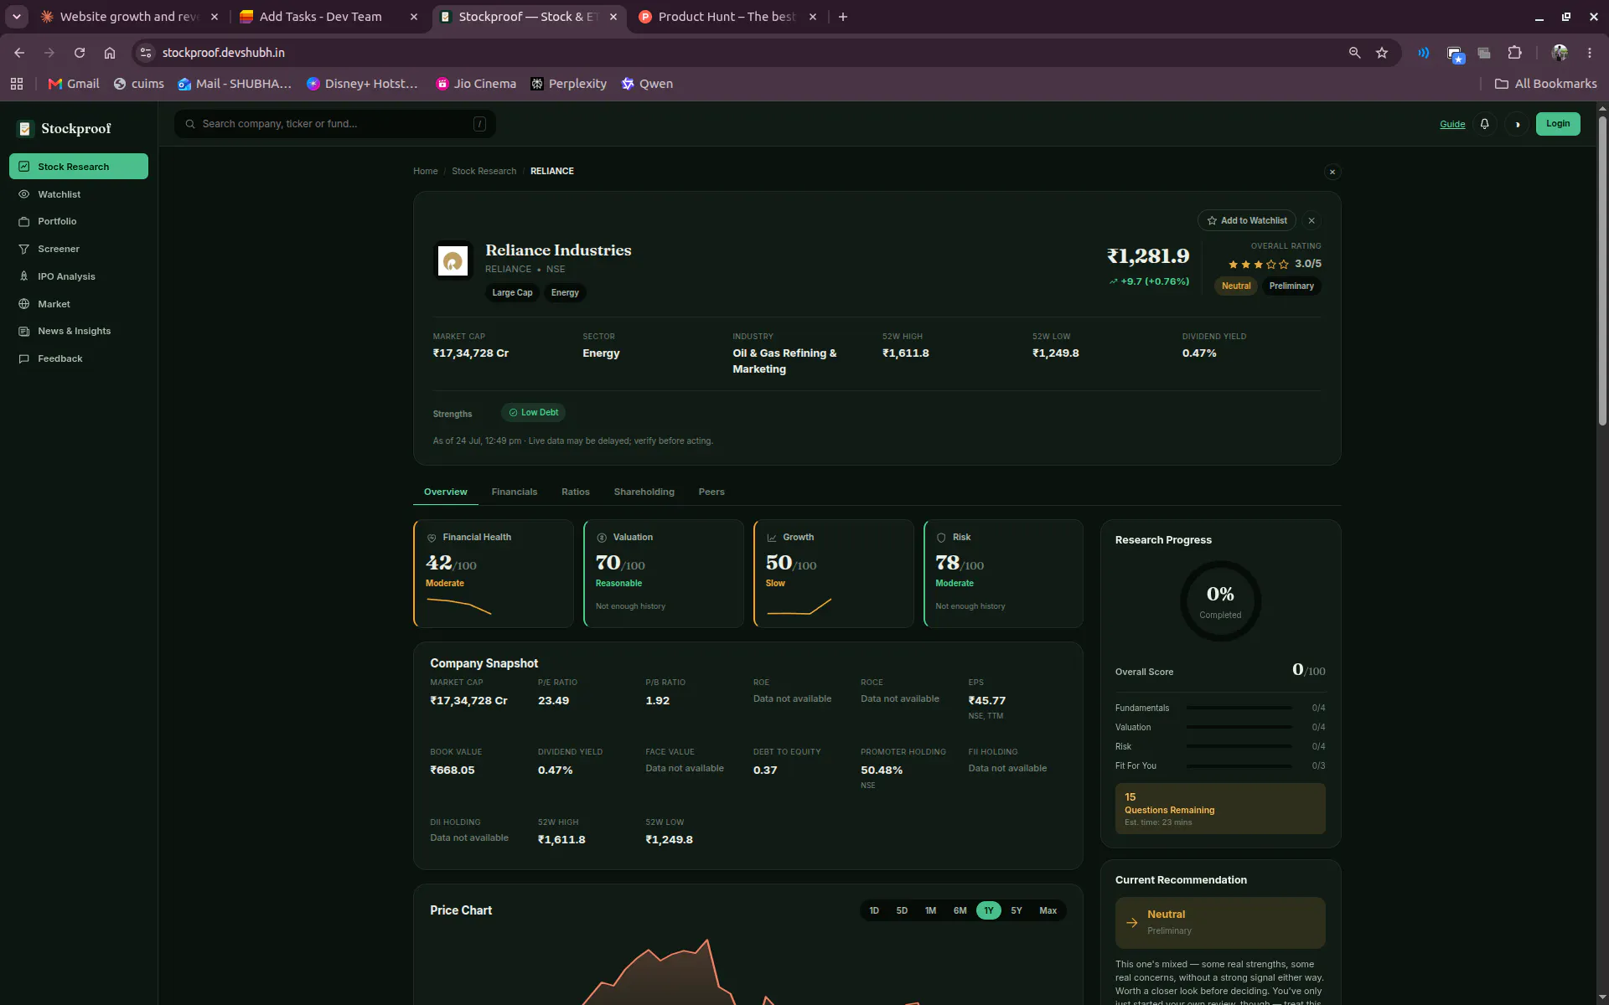Switch chart to 5Y range
Screen dimensions: 1609x1005
1017,910
